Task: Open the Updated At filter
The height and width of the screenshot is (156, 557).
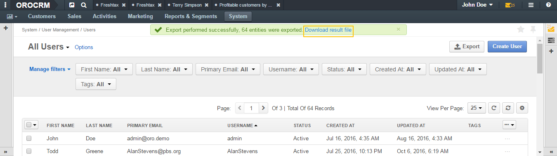Action: click(458, 69)
